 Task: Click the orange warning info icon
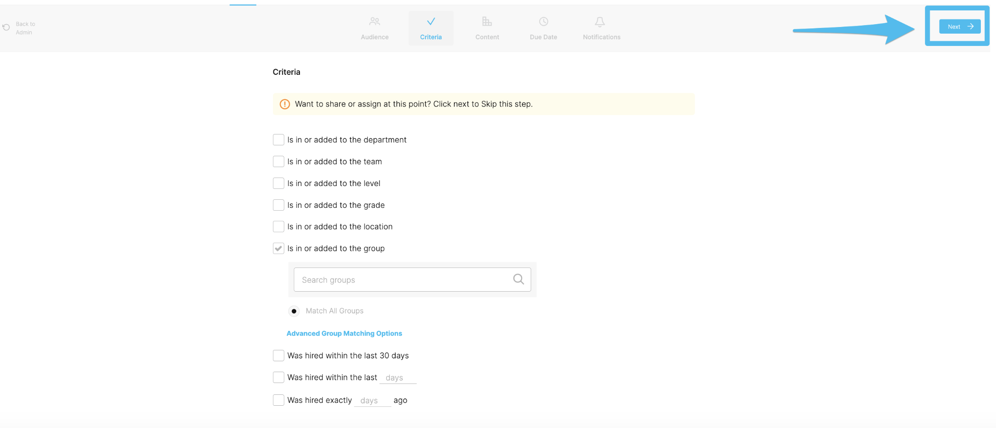click(x=285, y=104)
